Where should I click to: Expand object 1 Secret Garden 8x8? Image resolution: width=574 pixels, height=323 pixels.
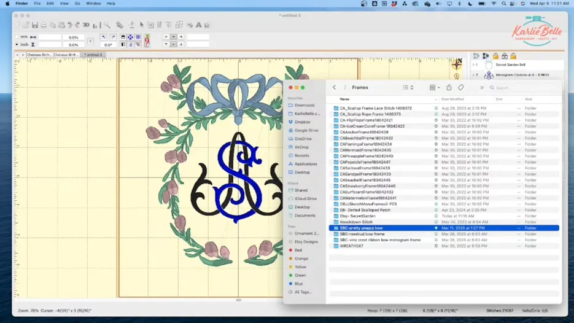[474, 65]
